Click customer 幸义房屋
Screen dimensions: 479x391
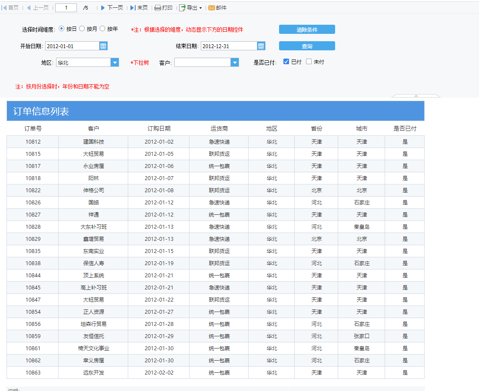(x=93, y=361)
